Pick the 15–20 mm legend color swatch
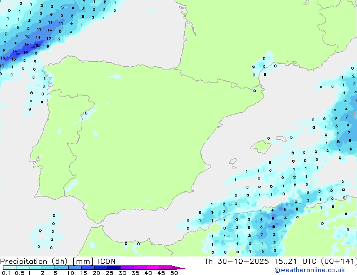 [88, 268]
